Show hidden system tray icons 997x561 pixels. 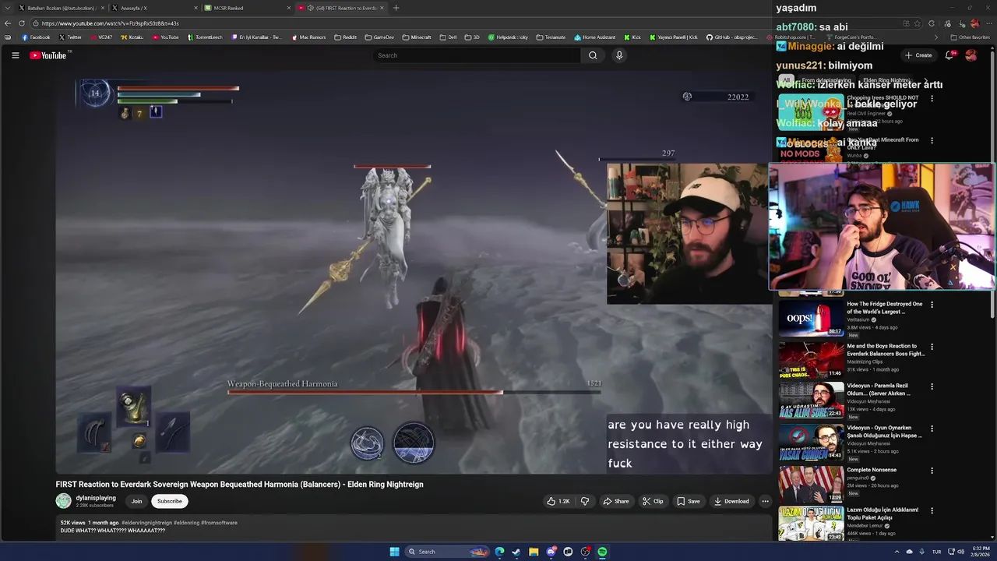click(897, 552)
